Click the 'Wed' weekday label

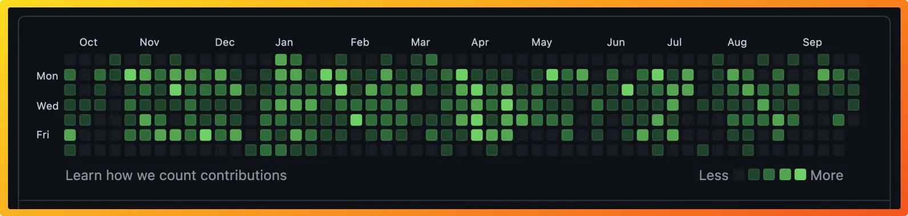click(x=47, y=106)
